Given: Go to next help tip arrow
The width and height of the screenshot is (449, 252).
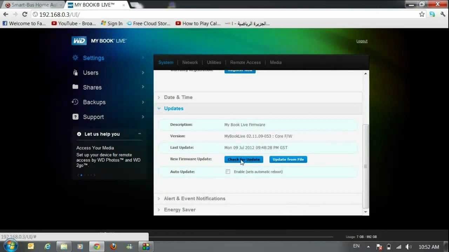Looking at the screenshot, I should (x=94, y=175).
